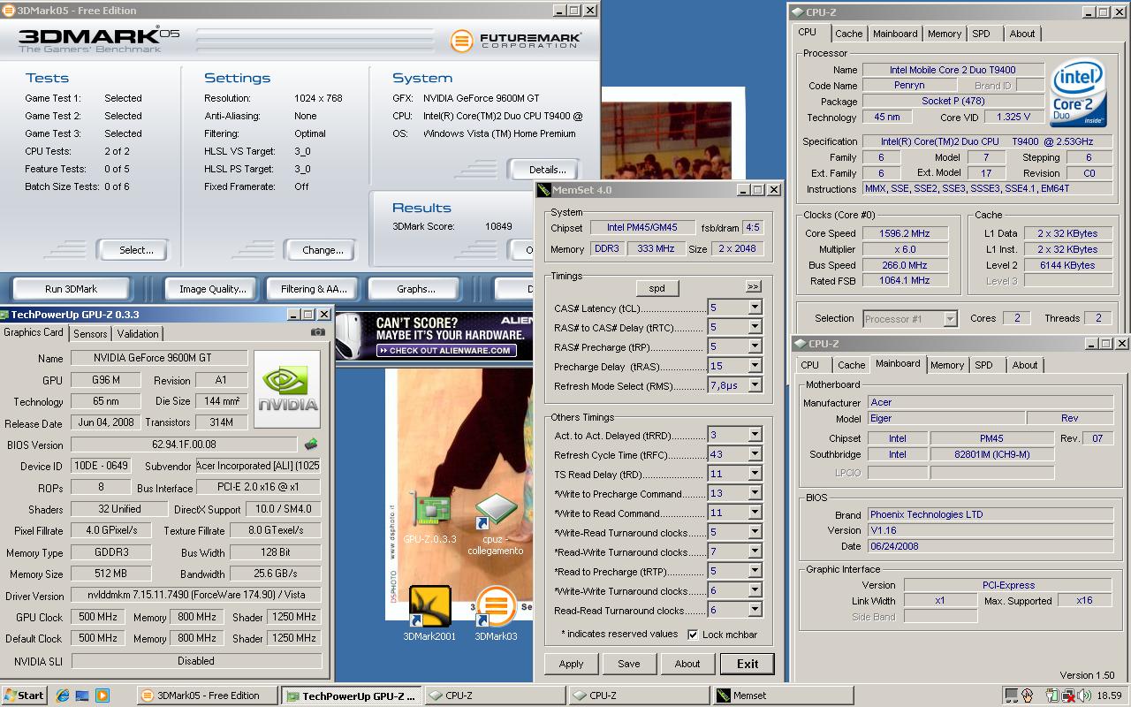The image size is (1131, 707).
Task: Click the power plug battery tray icon
Action: click(1052, 696)
